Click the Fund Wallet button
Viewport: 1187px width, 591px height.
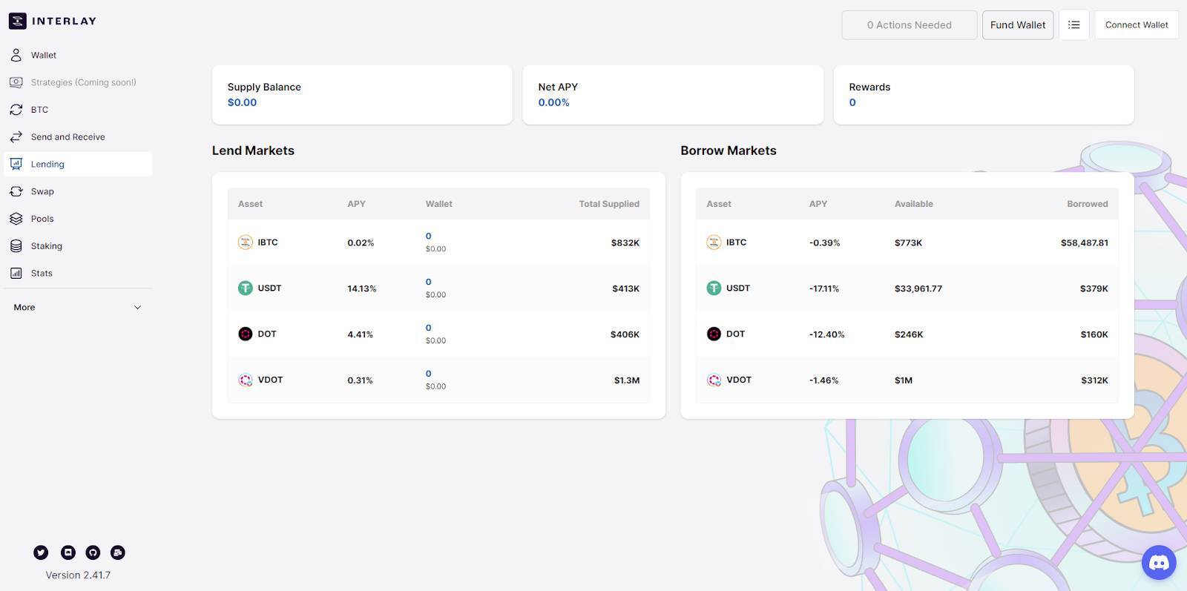(x=1018, y=24)
